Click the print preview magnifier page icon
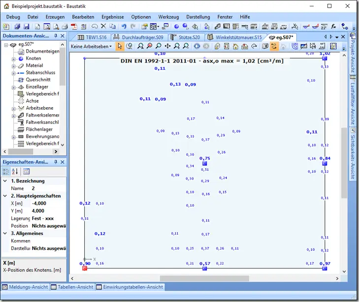 coord(56,27)
